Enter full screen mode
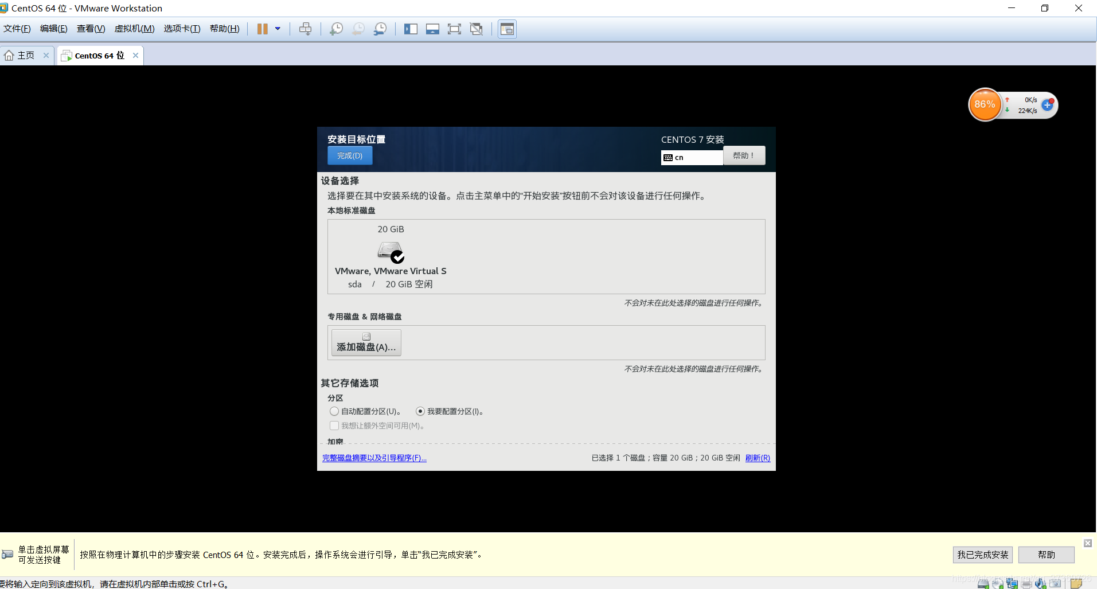1097x589 pixels. coord(454,29)
